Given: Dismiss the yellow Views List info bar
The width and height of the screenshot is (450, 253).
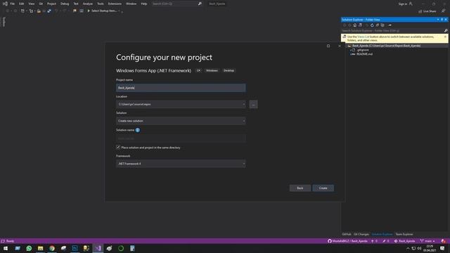Looking at the screenshot, I should 445,37.
